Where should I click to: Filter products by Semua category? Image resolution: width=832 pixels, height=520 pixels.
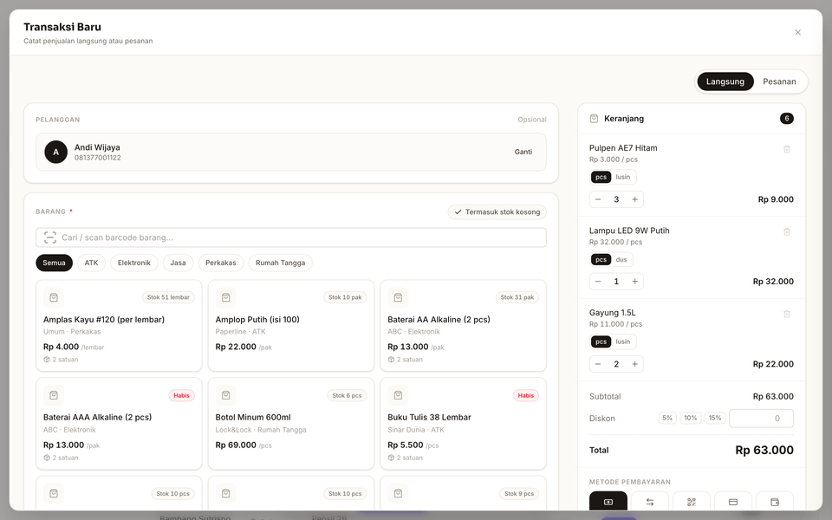point(54,263)
